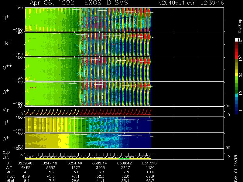Image resolution: width=243 pixels, height=182 pixels.
Task: Click the InLat value "47.1"
Action: tap(76, 176)
